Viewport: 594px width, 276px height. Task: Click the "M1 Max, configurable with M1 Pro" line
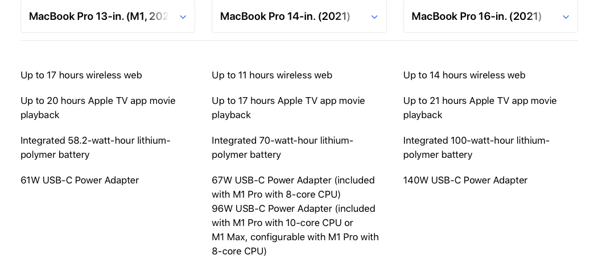295,237
